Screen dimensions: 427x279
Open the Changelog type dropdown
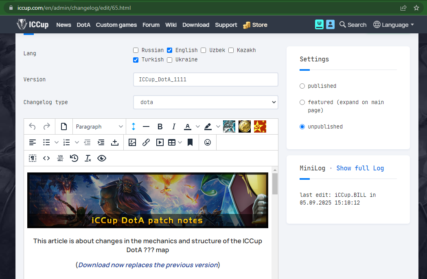pyautogui.click(x=206, y=102)
